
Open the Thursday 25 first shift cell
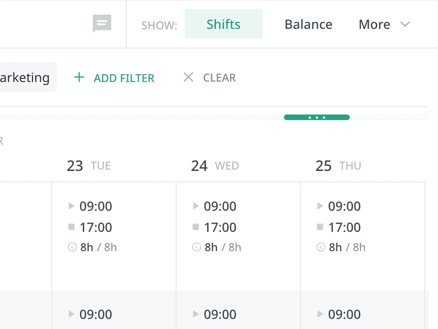(362, 236)
